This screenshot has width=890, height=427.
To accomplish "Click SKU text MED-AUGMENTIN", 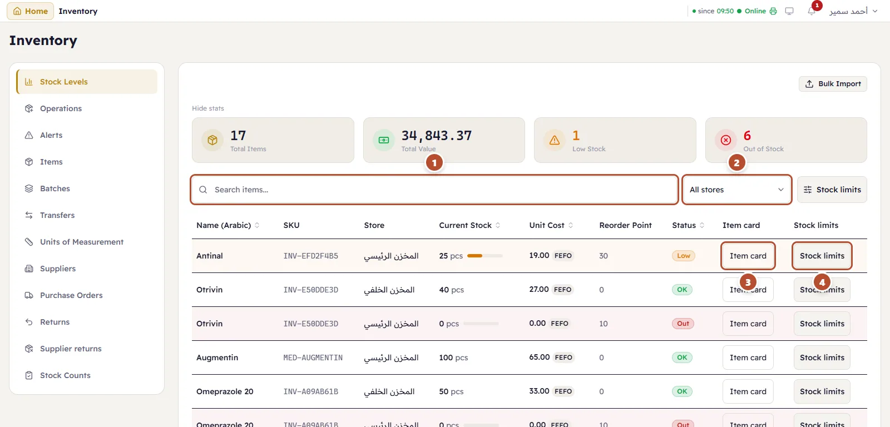I will click(313, 358).
